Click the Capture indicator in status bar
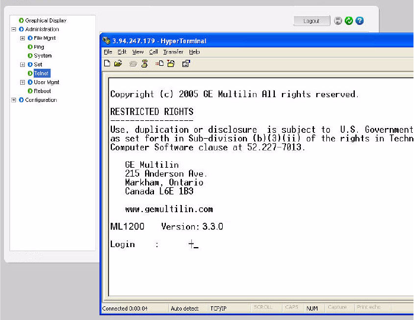Screen dimensions: 414x320 (x=337, y=307)
